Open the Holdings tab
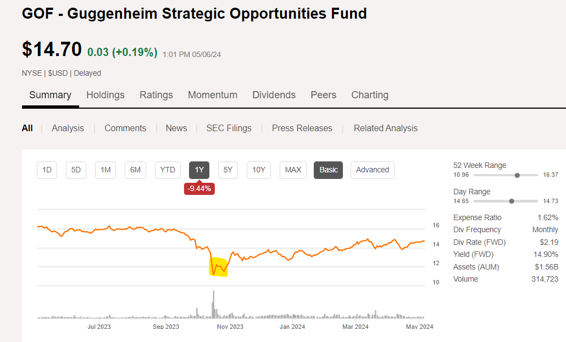Viewport: 566px width, 342px height. point(106,95)
